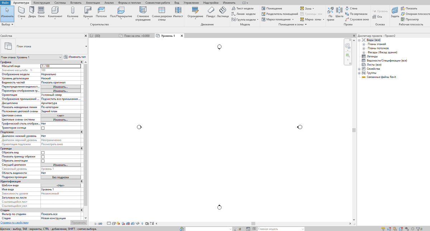
Task: Create a Слуховое окно dormer opening
Action: [357, 19]
